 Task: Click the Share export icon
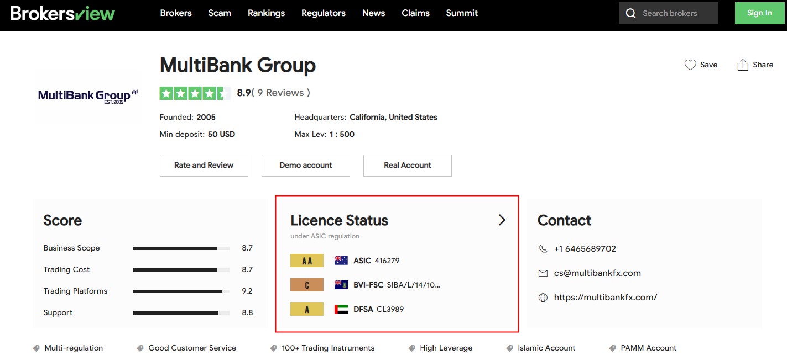click(742, 65)
